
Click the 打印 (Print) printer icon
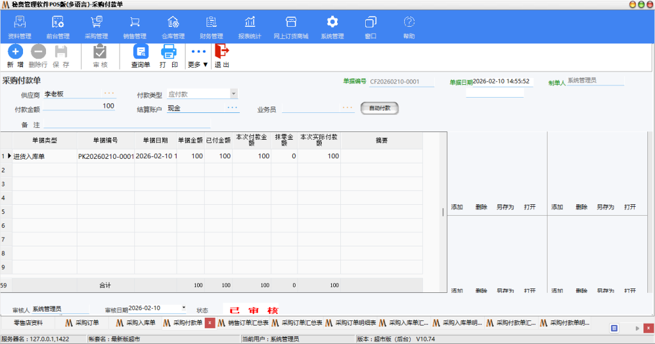168,52
